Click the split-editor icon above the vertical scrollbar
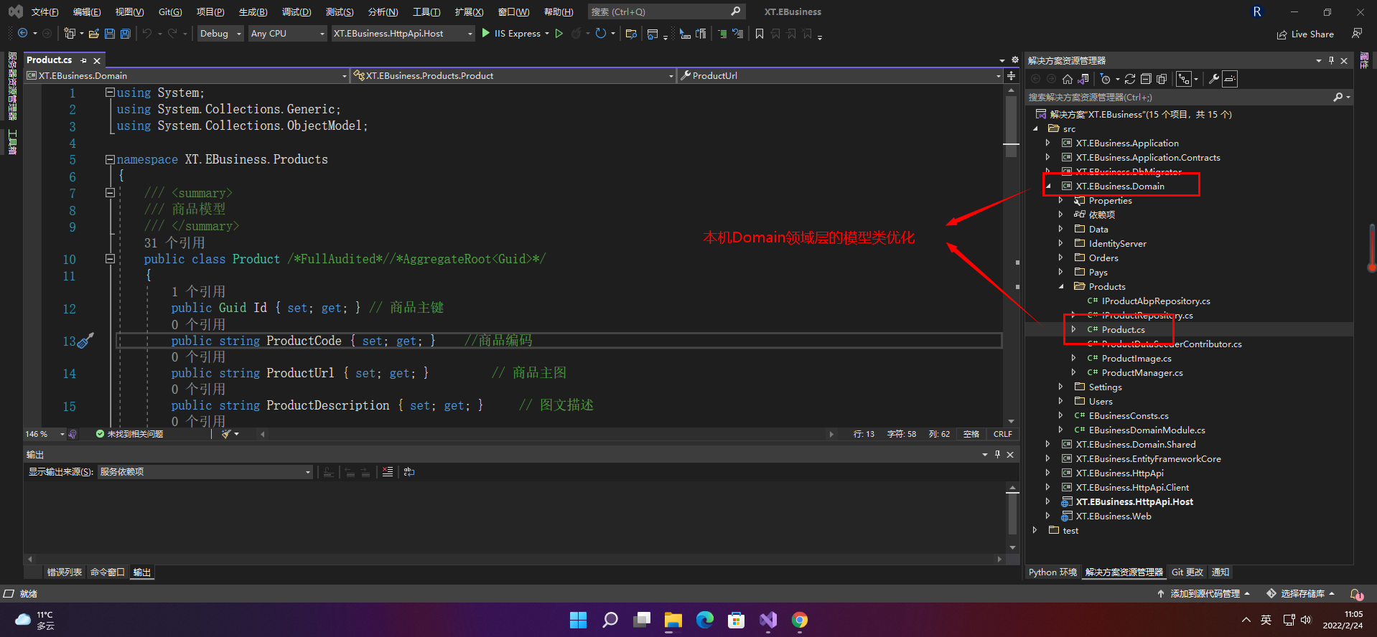This screenshot has height=637, width=1377. [1011, 75]
